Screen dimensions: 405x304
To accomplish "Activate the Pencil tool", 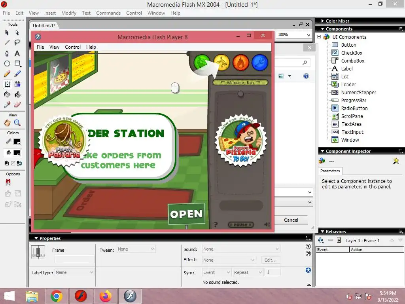I will (7, 74).
